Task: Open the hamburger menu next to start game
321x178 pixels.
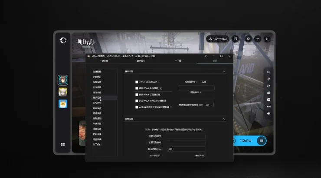Action: click(261, 141)
